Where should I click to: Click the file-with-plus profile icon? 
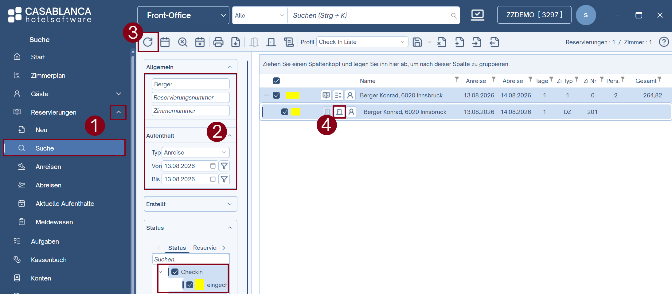tap(459, 42)
